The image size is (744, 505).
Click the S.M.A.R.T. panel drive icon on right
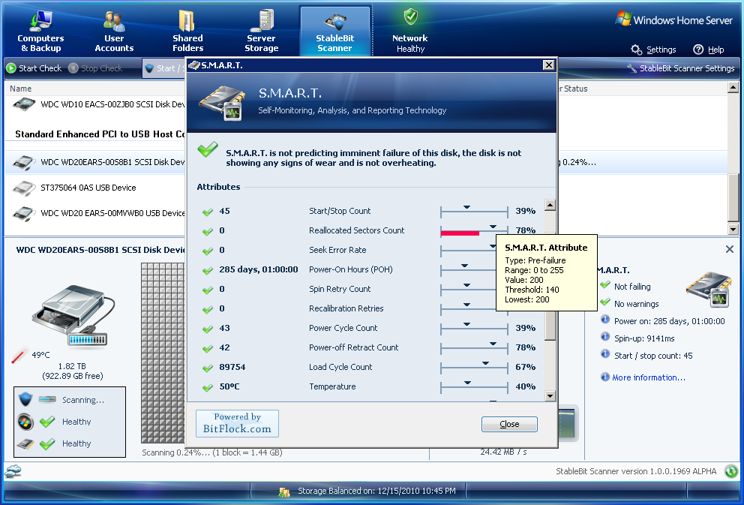pyautogui.click(x=709, y=289)
